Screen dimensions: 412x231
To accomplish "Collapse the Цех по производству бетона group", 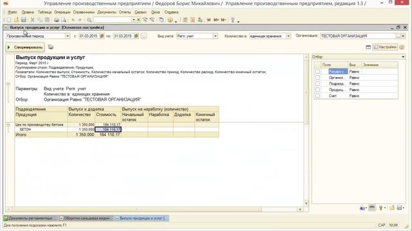I will tap(8, 125).
